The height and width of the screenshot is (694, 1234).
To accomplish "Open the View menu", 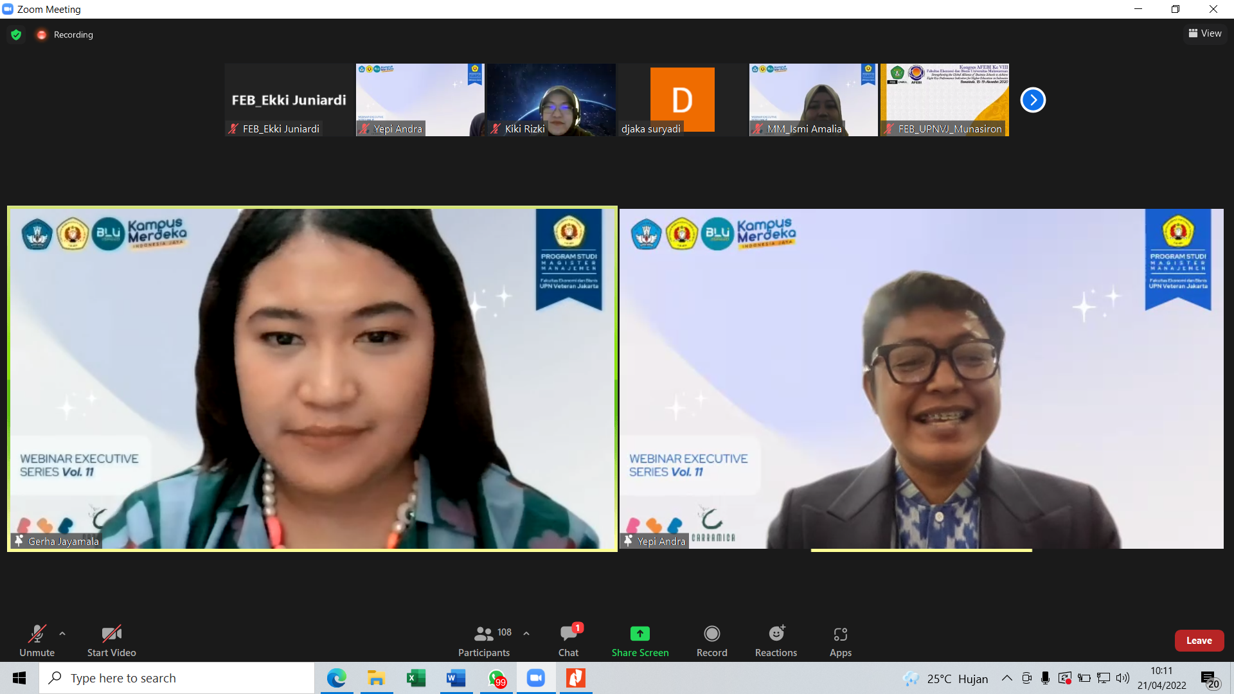I will (1204, 33).
